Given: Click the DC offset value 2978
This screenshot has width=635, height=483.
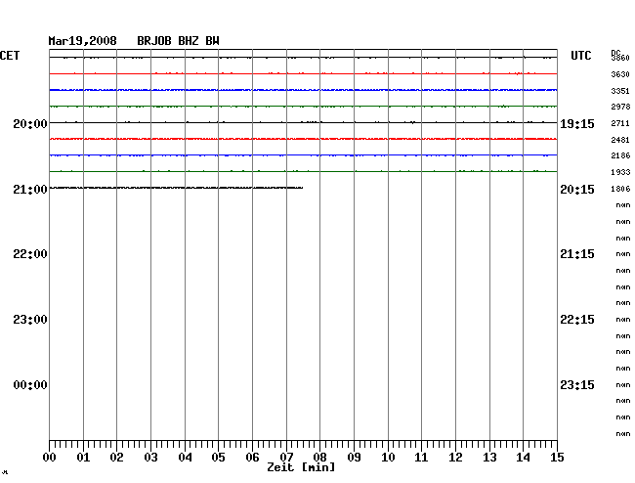Looking at the screenshot, I should [620, 107].
